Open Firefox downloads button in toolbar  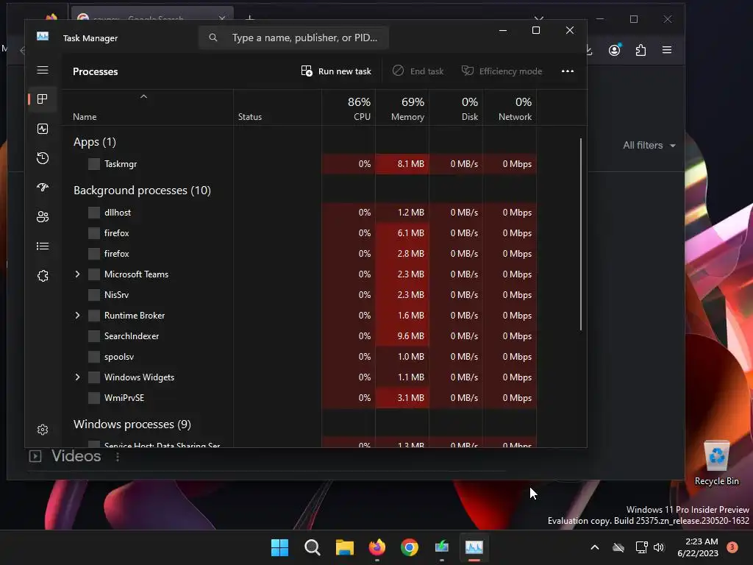tap(589, 50)
